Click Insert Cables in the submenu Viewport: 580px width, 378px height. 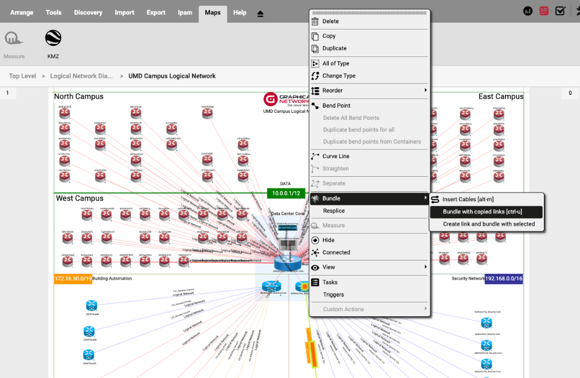[x=468, y=199]
